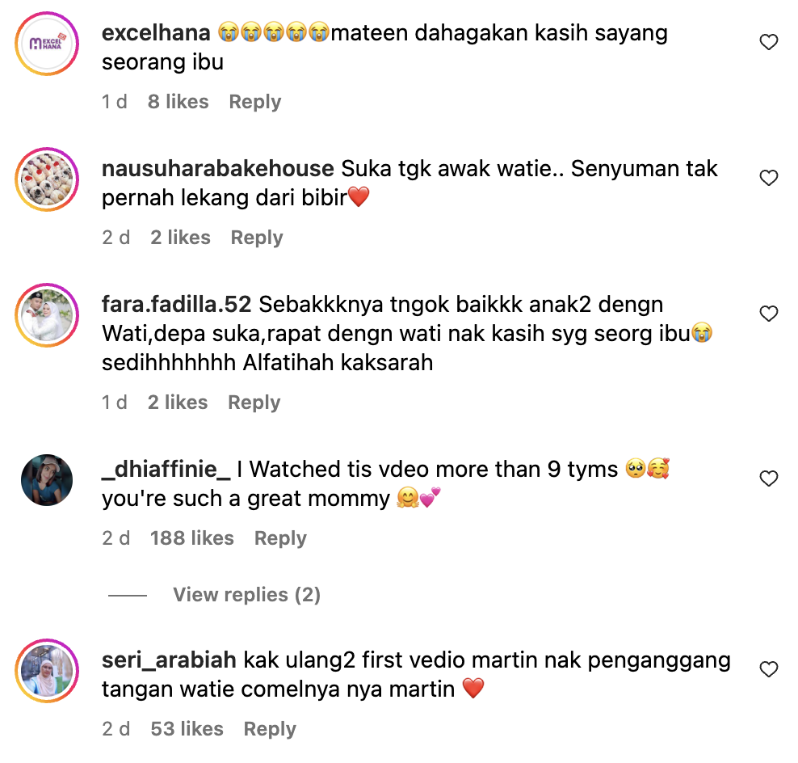Image resolution: width=798 pixels, height=763 pixels.
Task: Like nausuharabakehouse's comment with heart icon
Action: 768,178
